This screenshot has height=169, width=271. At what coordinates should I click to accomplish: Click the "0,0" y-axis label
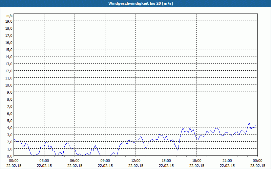click(10, 156)
